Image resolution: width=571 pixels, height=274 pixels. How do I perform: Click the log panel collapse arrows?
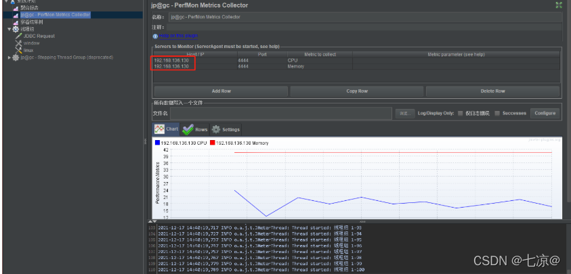[x=152, y=221]
